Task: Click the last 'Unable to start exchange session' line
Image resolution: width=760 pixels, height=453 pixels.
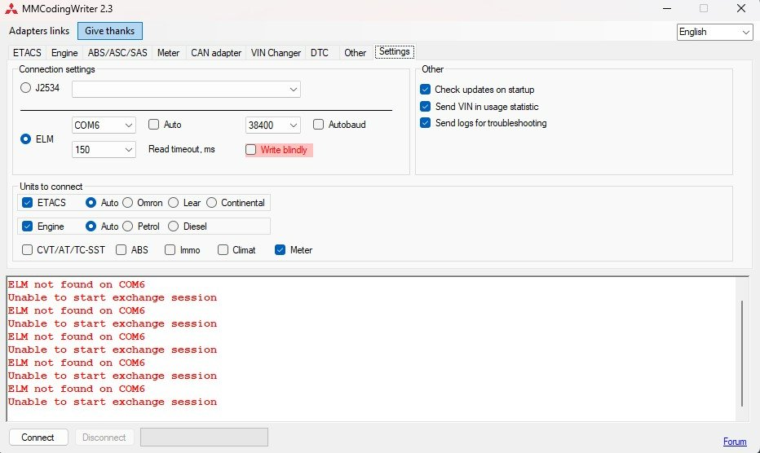Action: click(112, 402)
